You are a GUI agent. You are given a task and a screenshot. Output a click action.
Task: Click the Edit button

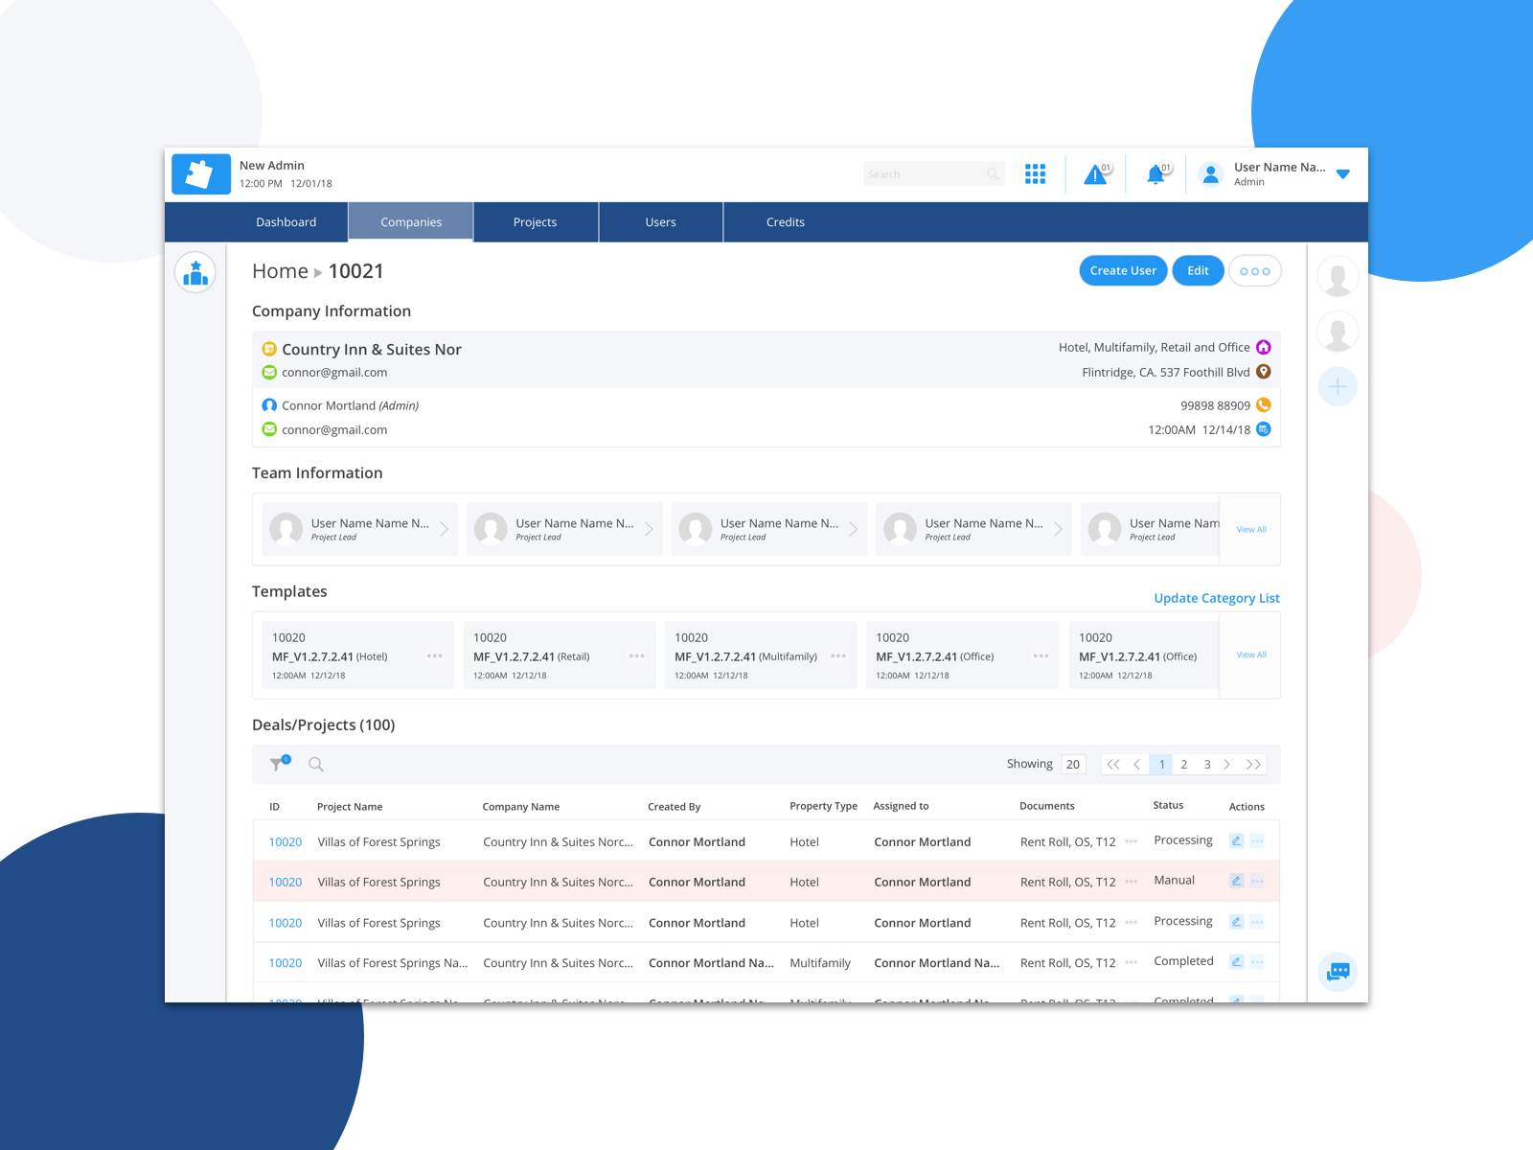point(1198,271)
